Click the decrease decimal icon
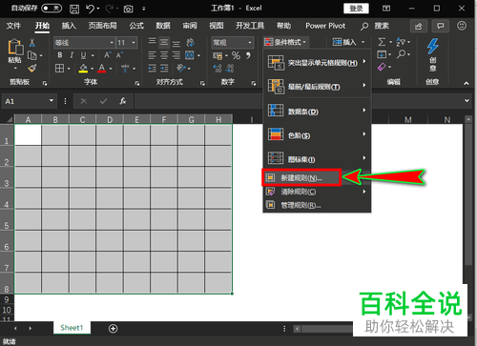477x346 pixels. tap(230, 68)
